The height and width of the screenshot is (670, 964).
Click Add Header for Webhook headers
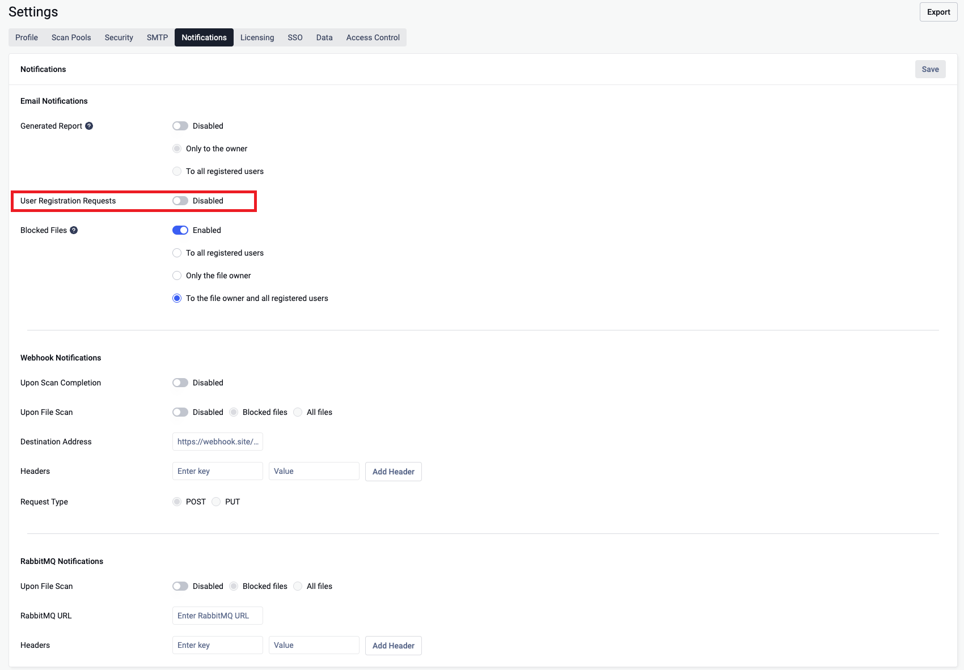(394, 472)
